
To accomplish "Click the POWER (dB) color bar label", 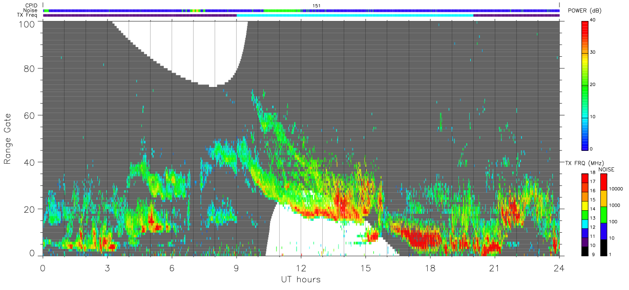I will [584, 10].
